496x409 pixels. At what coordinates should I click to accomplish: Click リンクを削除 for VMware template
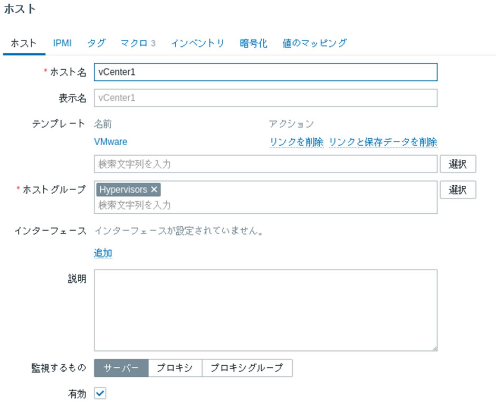click(x=296, y=142)
